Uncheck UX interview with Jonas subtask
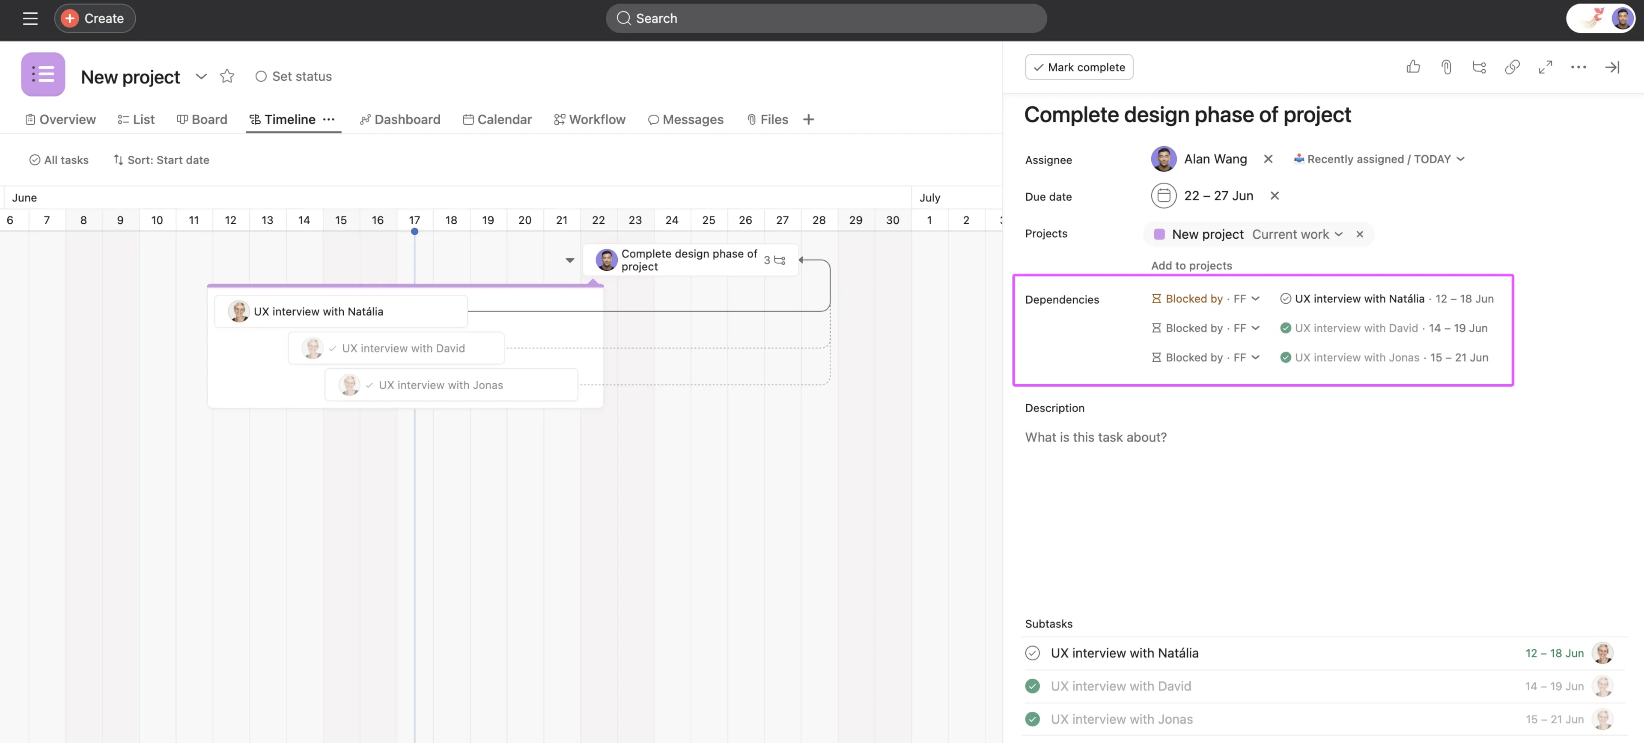This screenshot has height=743, width=1644. (x=1032, y=719)
